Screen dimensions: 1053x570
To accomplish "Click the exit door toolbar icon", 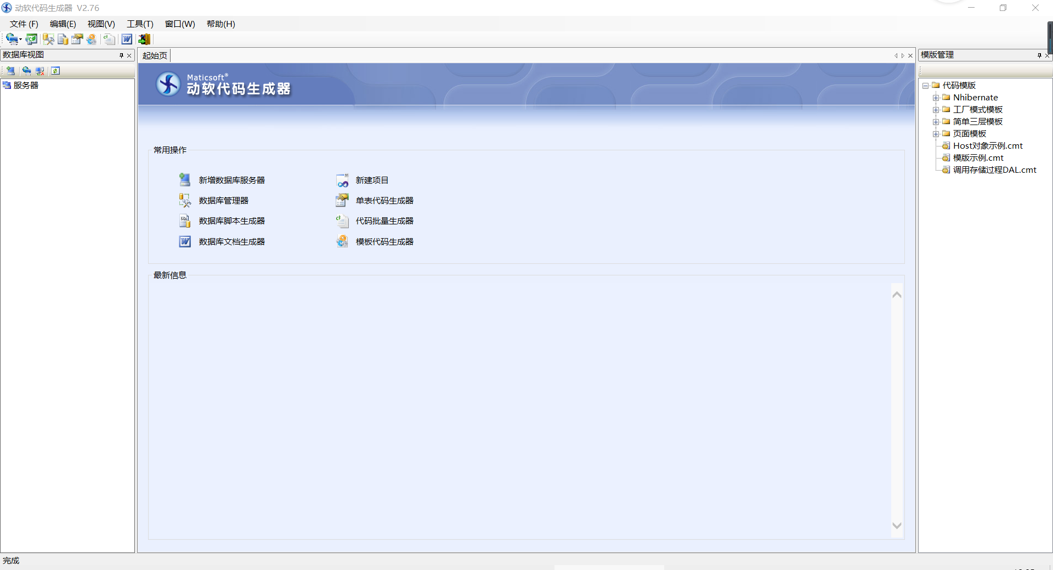I will (144, 39).
